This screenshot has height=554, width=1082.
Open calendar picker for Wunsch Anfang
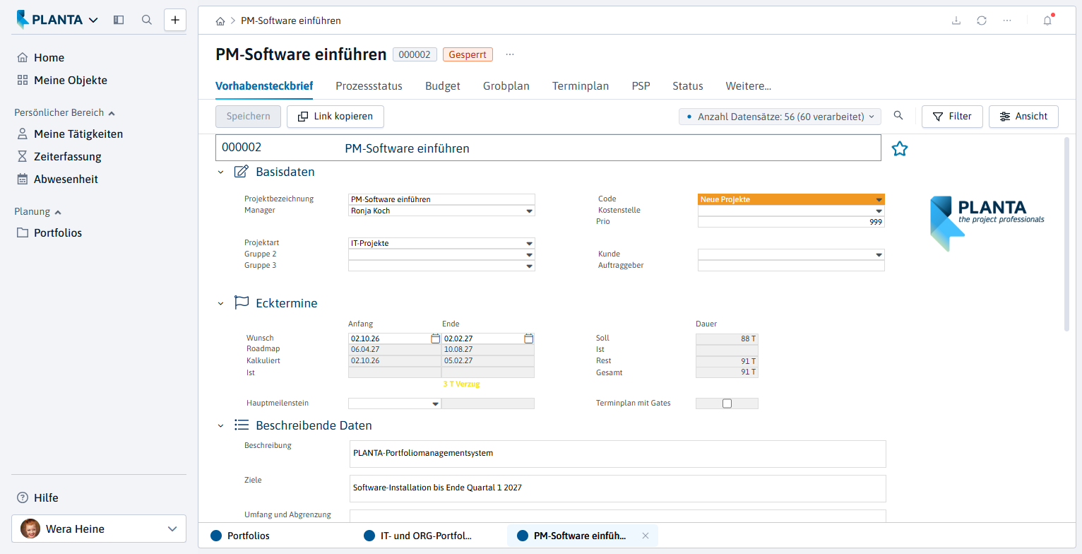pos(435,338)
